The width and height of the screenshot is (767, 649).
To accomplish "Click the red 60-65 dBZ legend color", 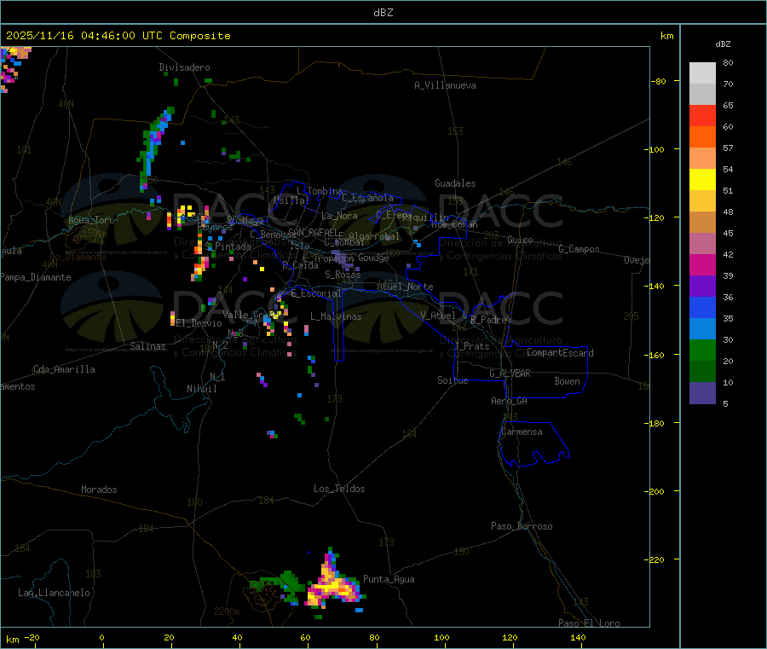I will pos(702,115).
